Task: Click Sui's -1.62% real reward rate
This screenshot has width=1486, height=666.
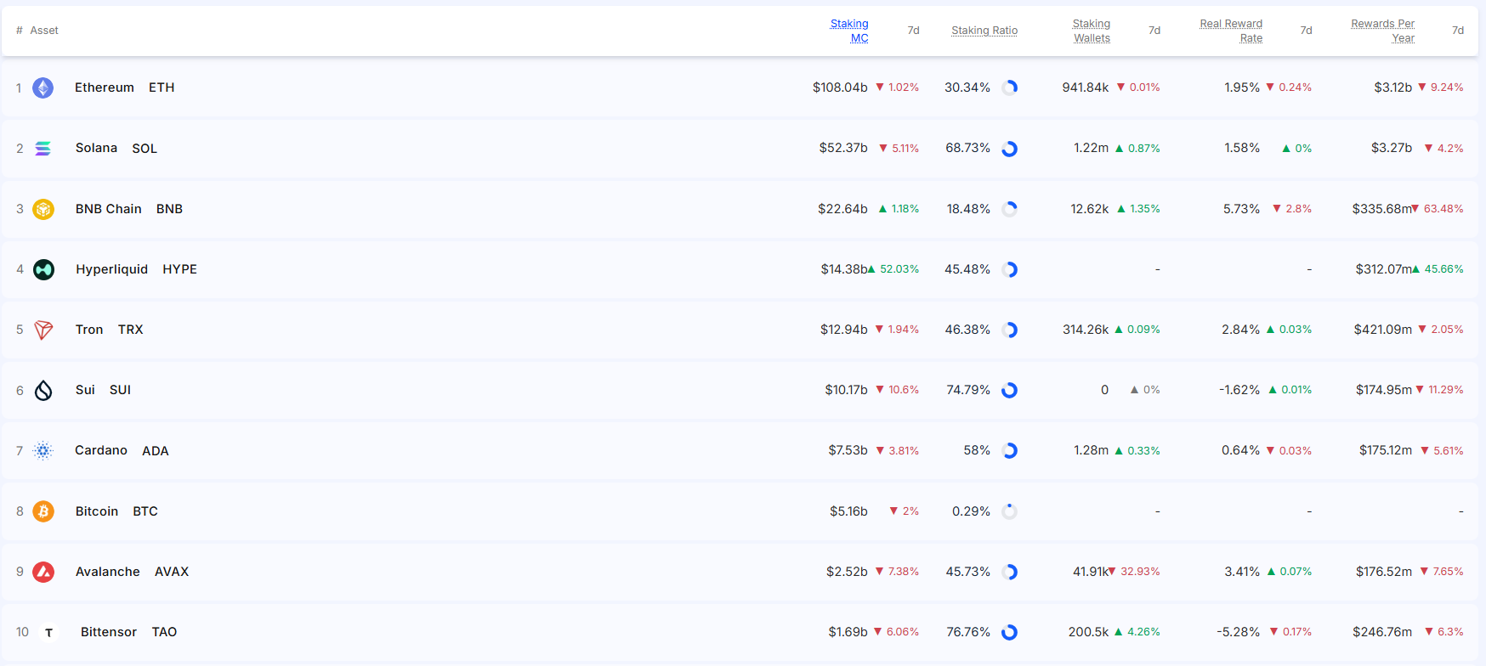Action: [x=1239, y=390]
